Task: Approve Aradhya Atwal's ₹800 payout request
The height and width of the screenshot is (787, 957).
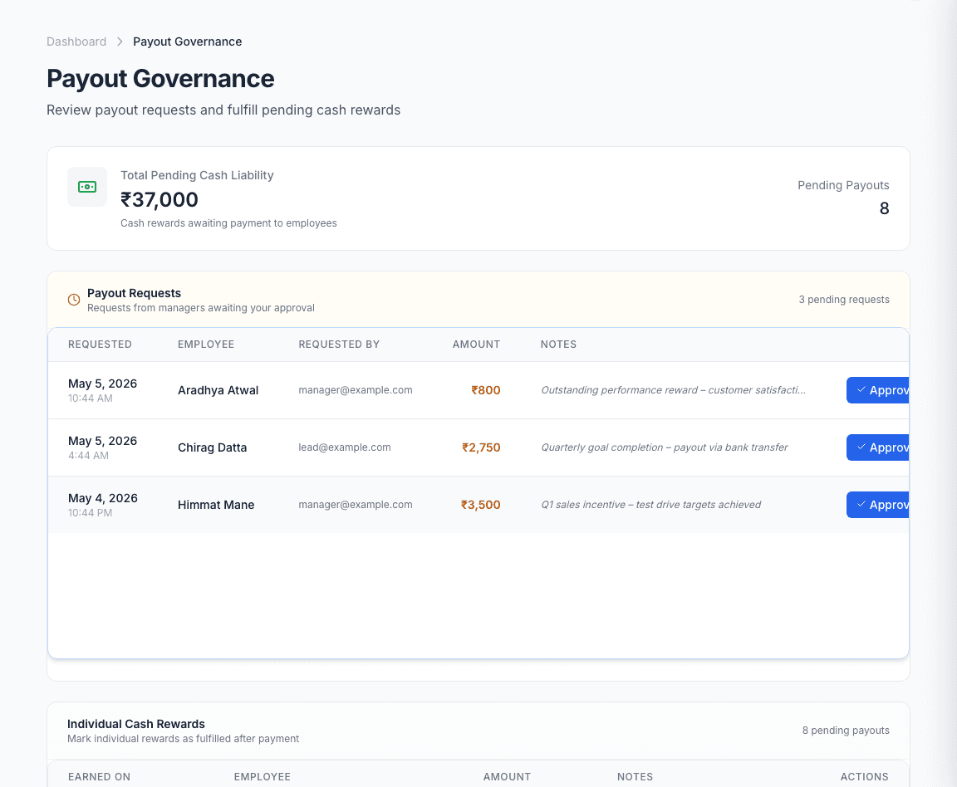Action: coord(877,390)
